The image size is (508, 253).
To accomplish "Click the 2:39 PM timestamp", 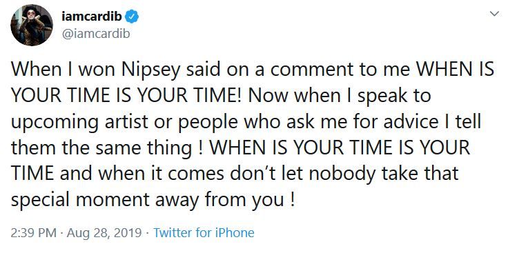I will (x=33, y=232).
